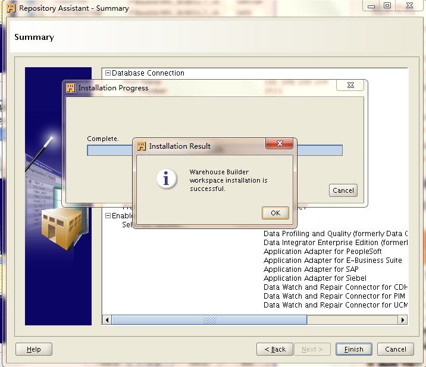Screen dimensions: 426x367
Task: Maximize the Repository Assistant window
Action: point(387,6)
